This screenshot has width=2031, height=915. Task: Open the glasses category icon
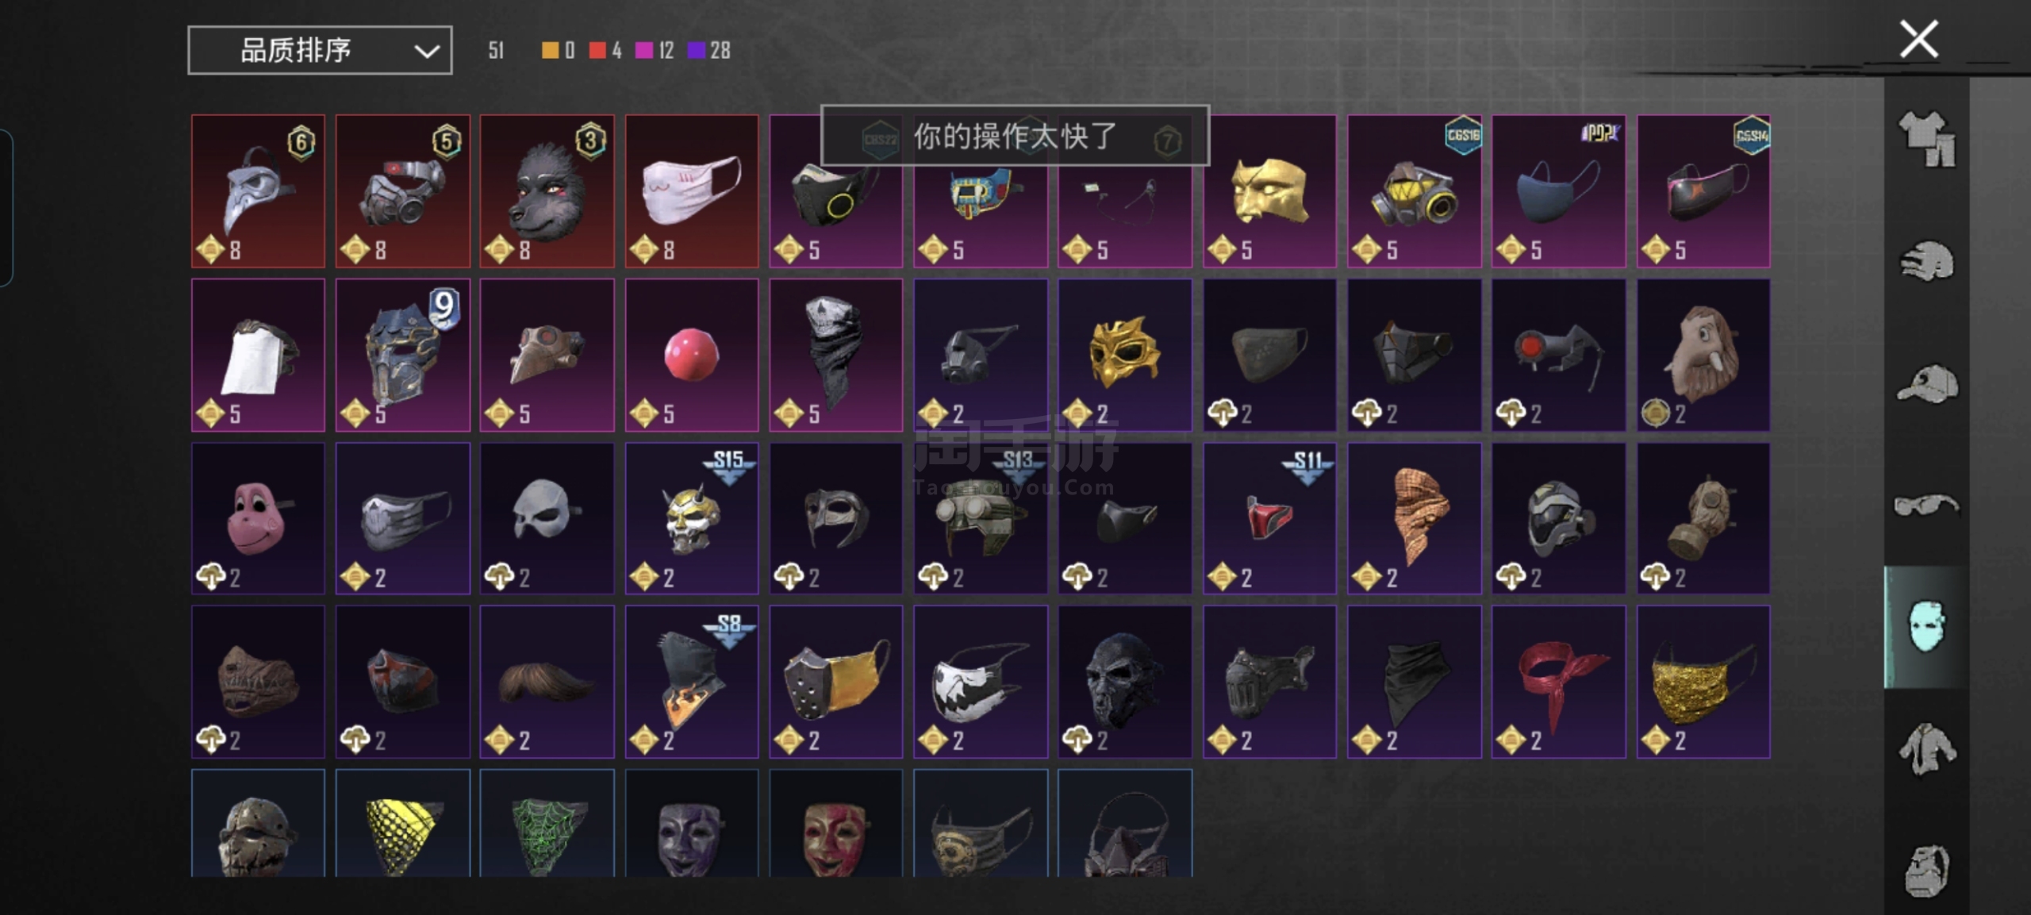coord(1926,505)
